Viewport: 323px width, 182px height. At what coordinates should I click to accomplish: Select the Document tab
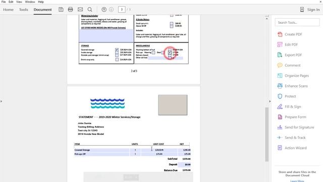tap(42, 10)
